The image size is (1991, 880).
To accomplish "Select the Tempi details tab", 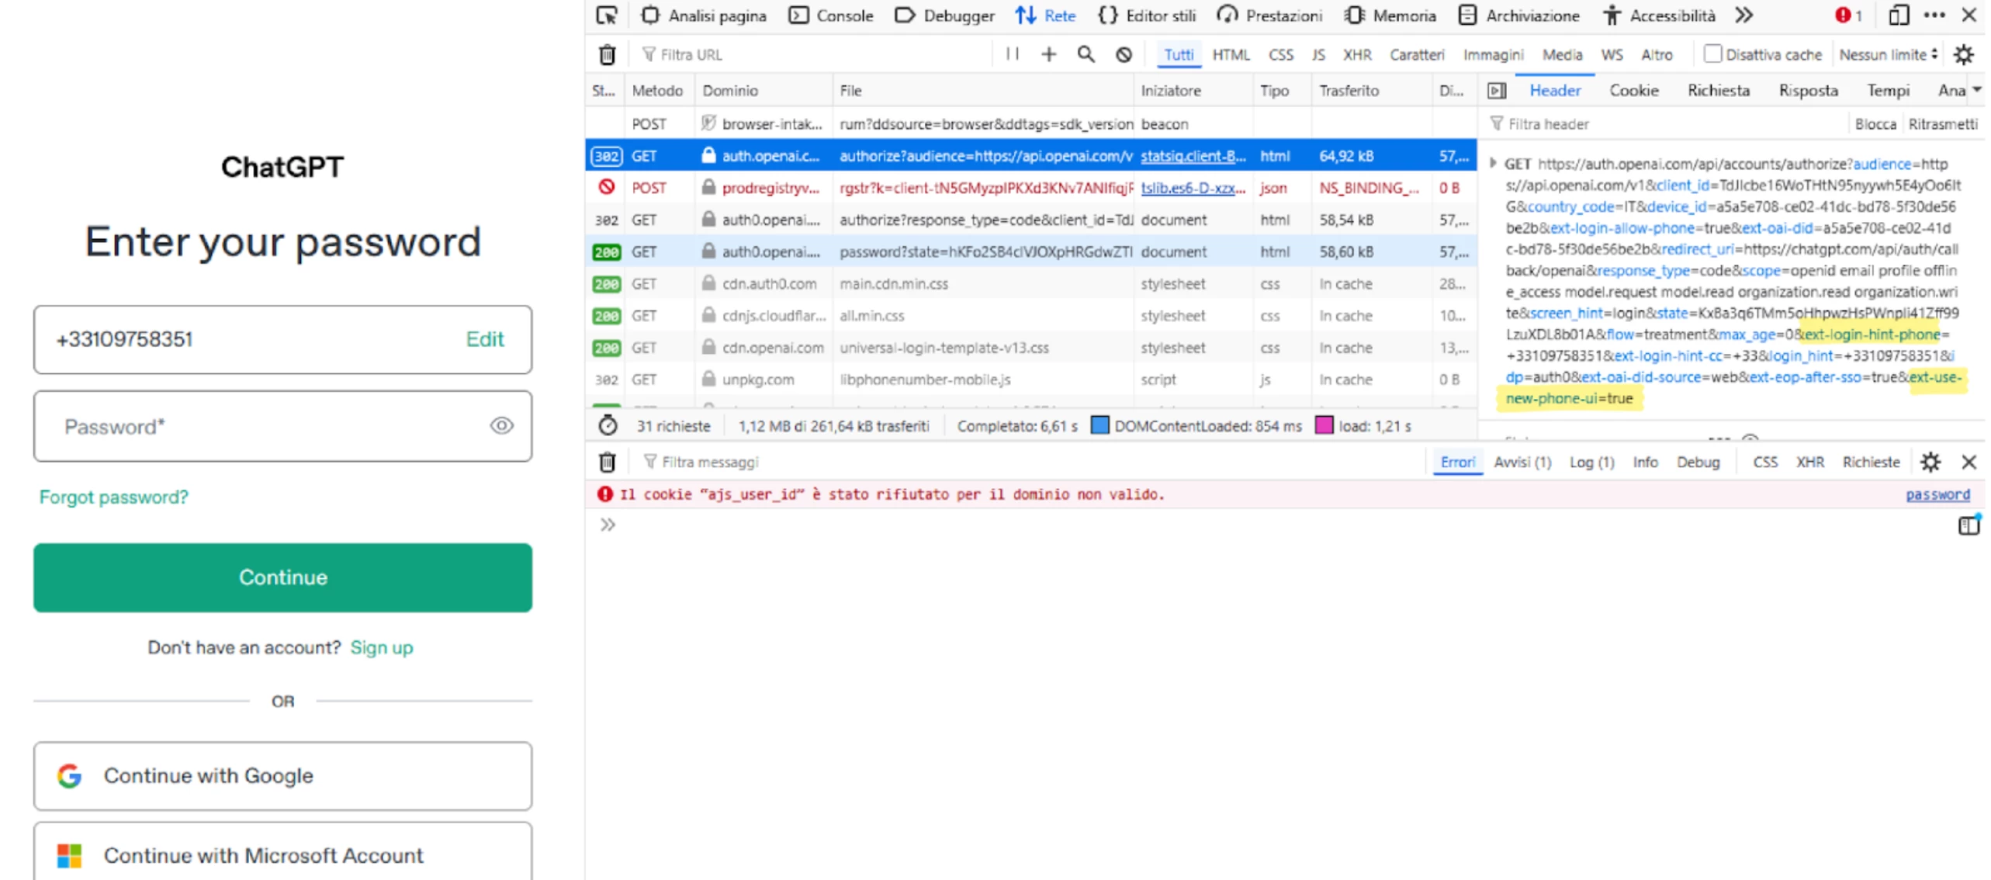I will (1887, 91).
